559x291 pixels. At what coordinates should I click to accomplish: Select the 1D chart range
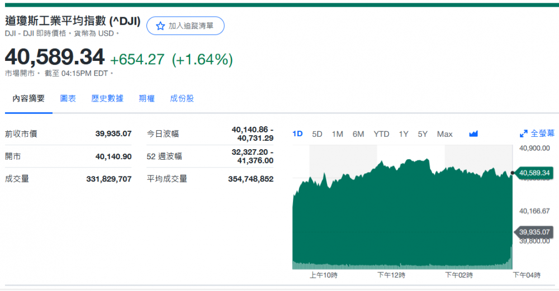[297, 134]
